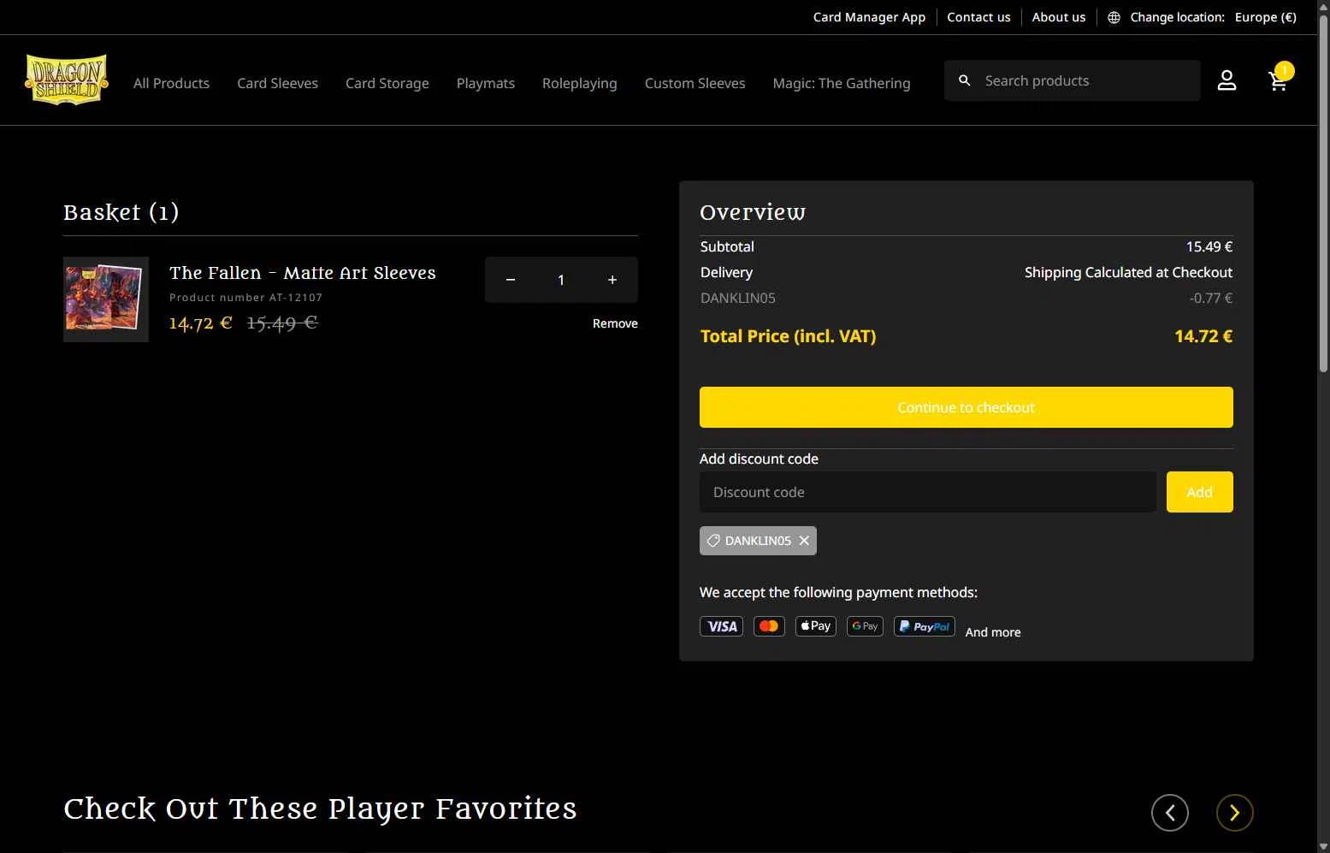Open the All Products menu
This screenshot has height=853, width=1330.
click(x=171, y=83)
